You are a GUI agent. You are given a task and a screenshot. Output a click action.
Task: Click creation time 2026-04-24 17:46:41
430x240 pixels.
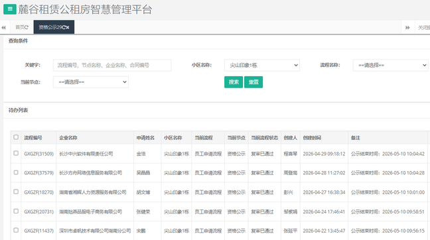pos(324,211)
